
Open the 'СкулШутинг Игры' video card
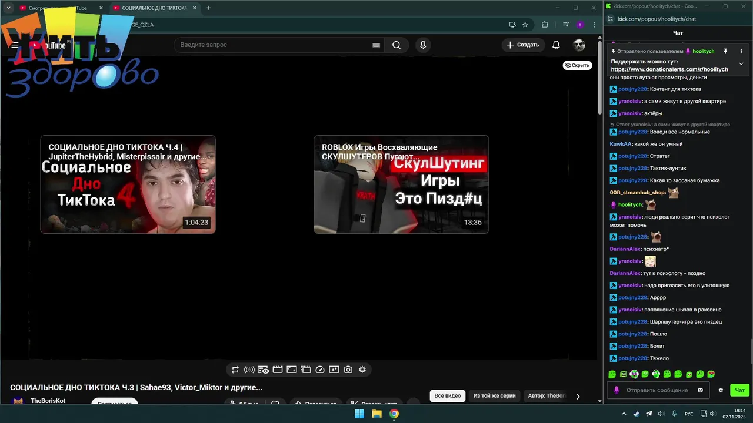[x=401, y=184]
